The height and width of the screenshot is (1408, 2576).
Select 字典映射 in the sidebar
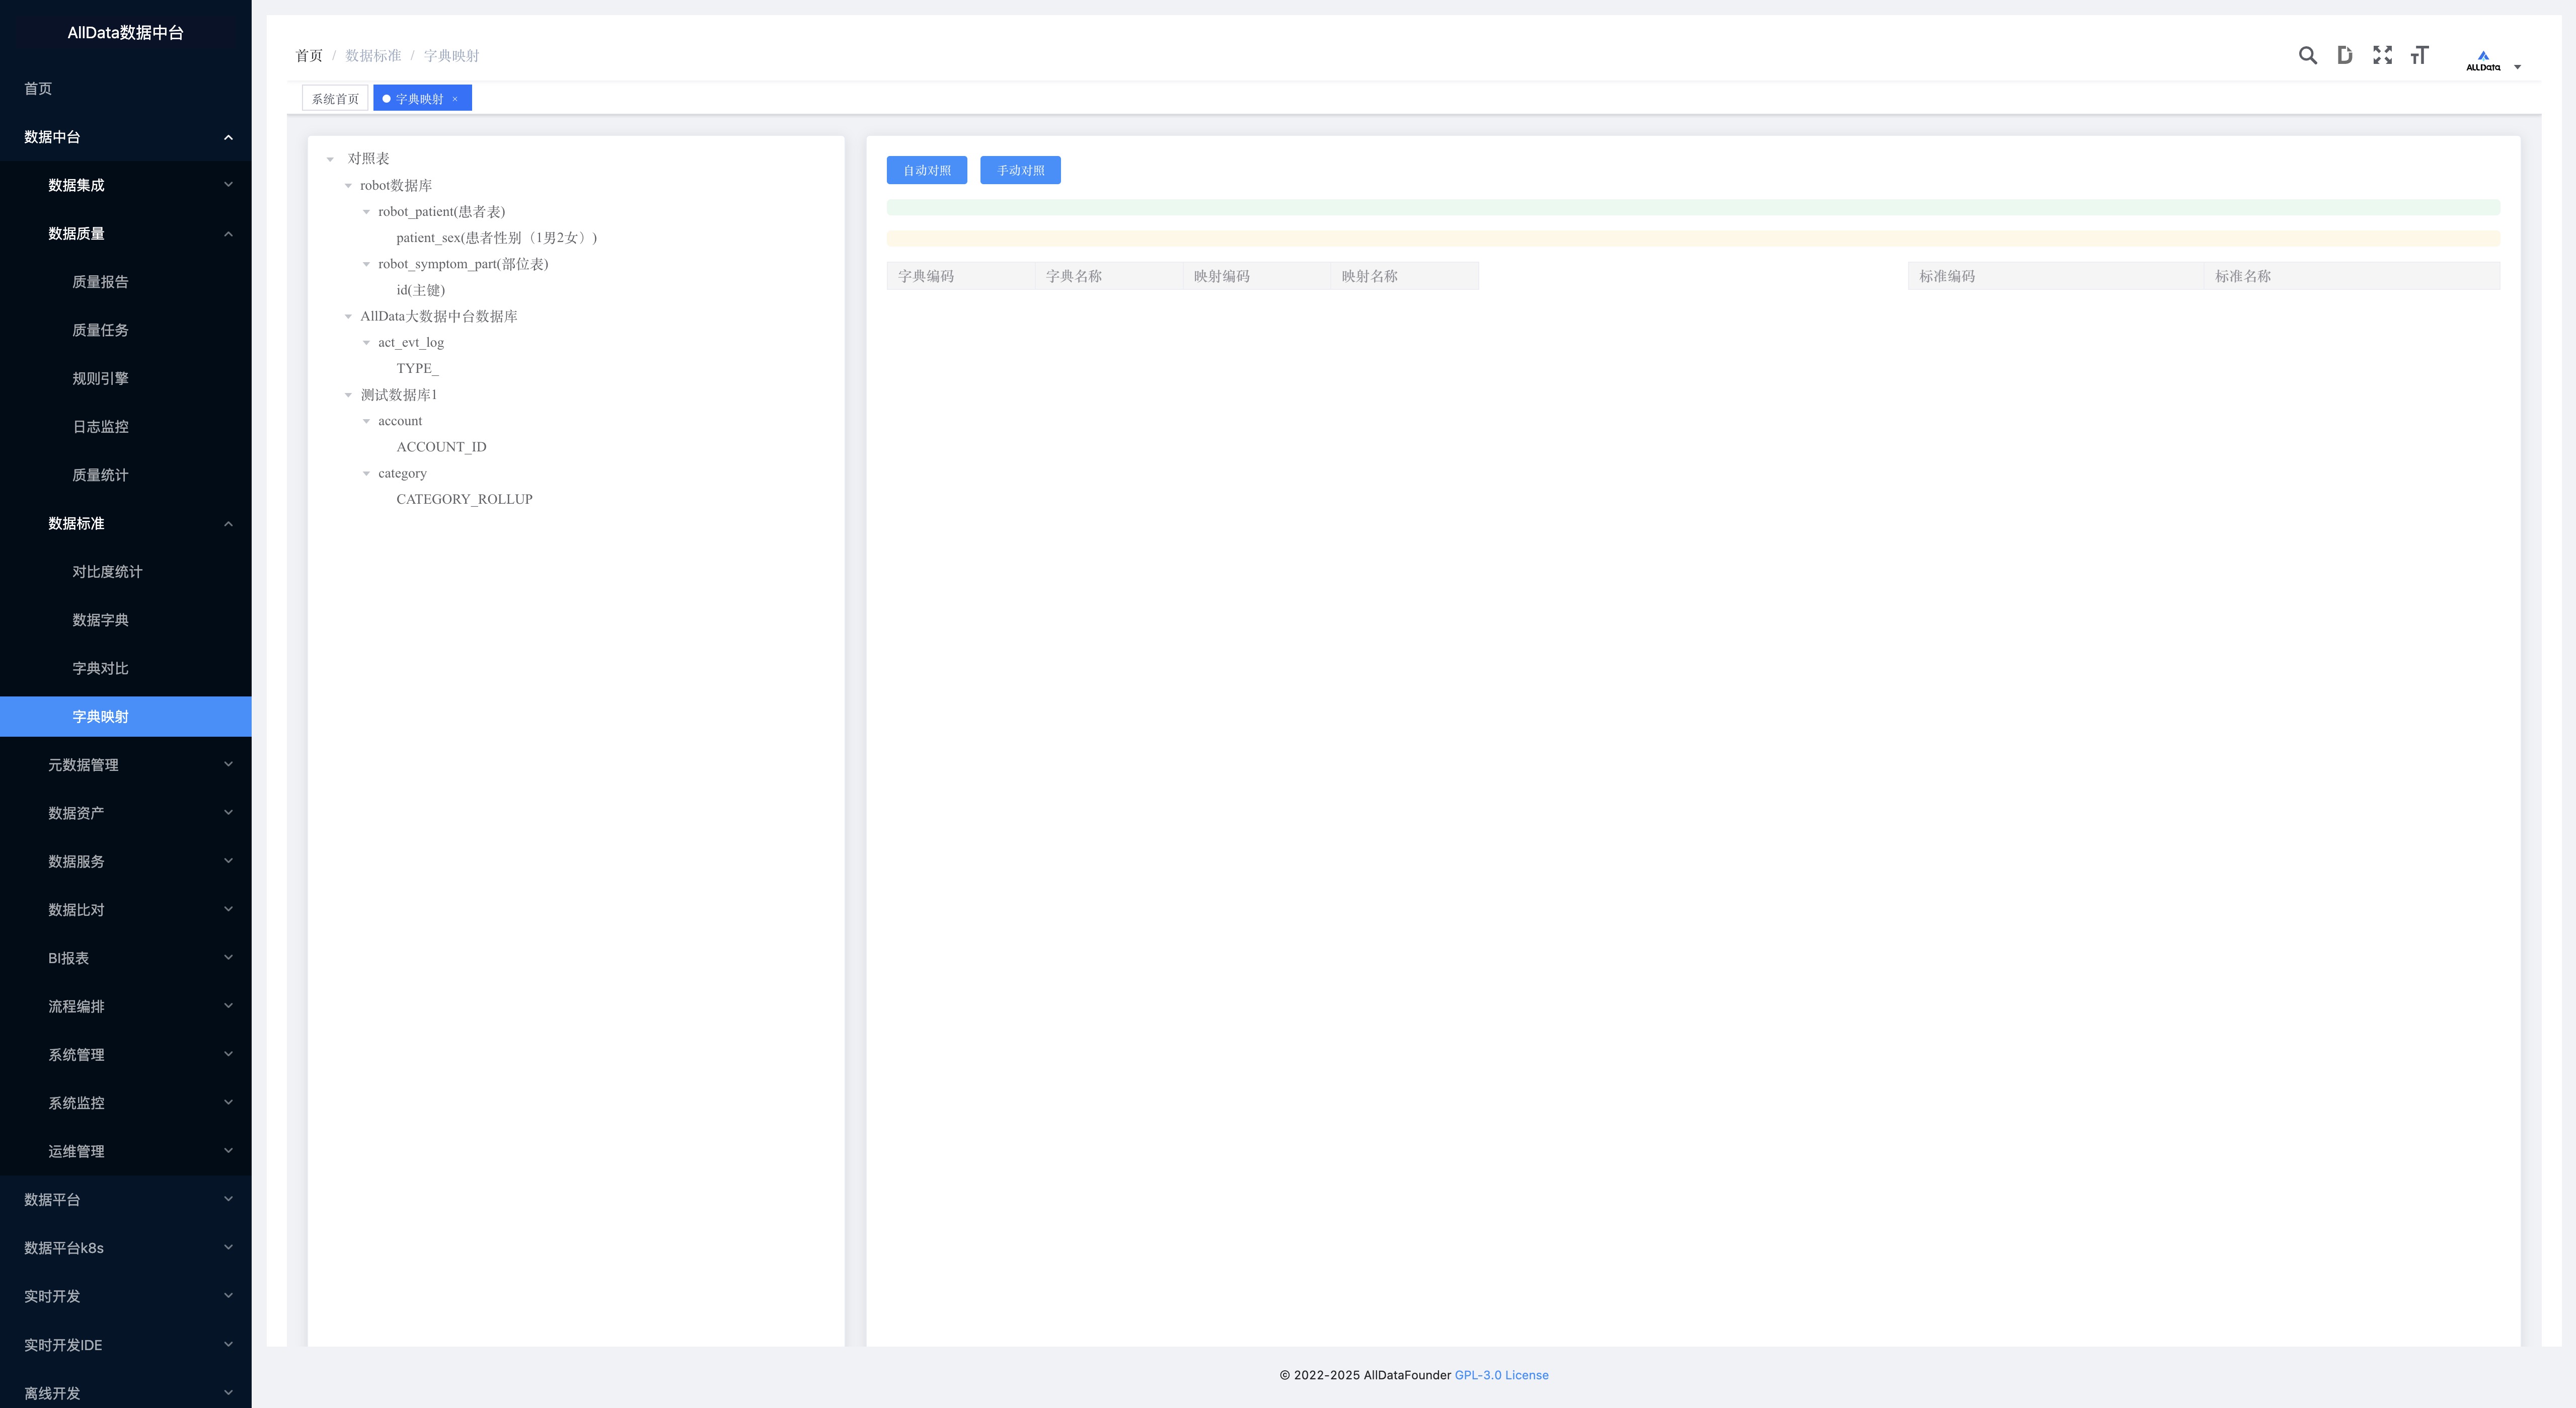[x=126, y=716]
